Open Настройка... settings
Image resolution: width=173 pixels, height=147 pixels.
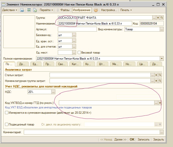coord(109,10)
